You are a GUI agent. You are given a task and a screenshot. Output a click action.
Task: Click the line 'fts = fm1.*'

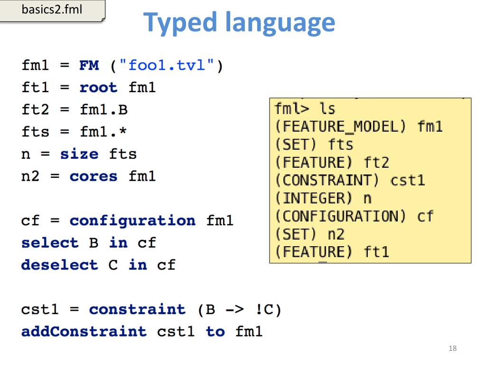(74, 132)
